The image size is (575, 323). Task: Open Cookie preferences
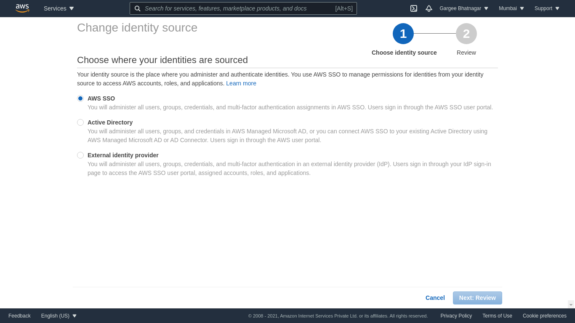click(545, 316)
